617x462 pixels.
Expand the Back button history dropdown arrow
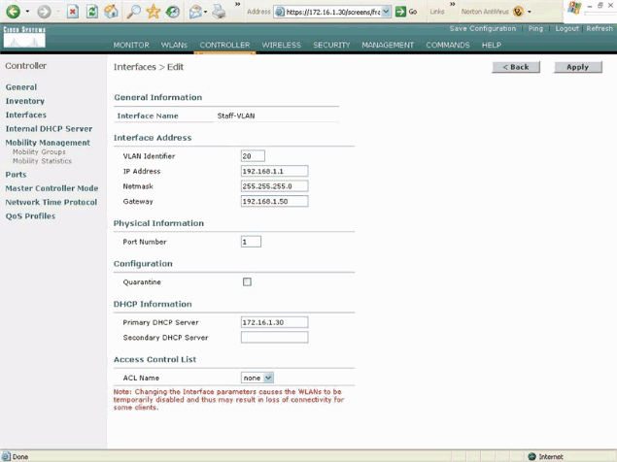pos(27,12)
